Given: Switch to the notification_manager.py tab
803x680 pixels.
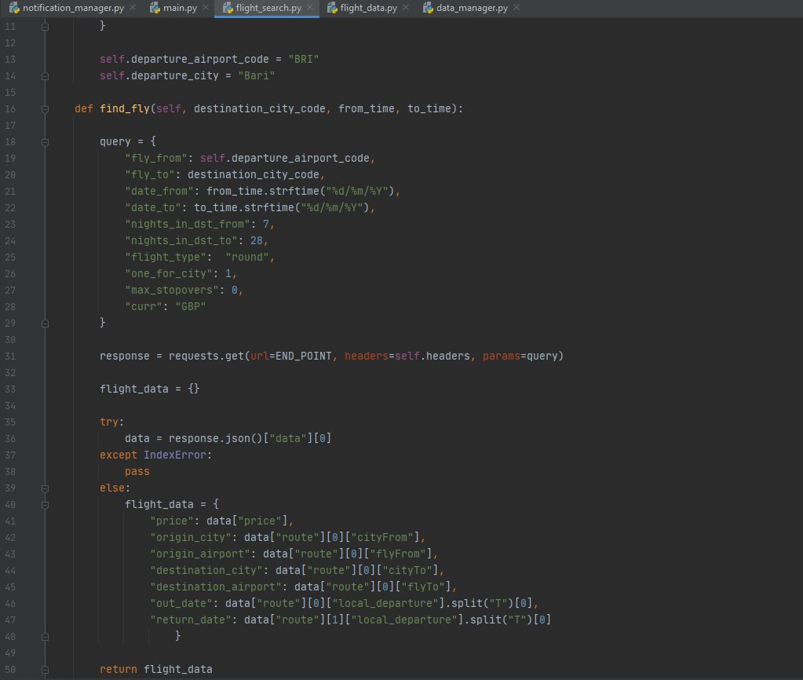Looking at the screenshot, I should point(73,8).
